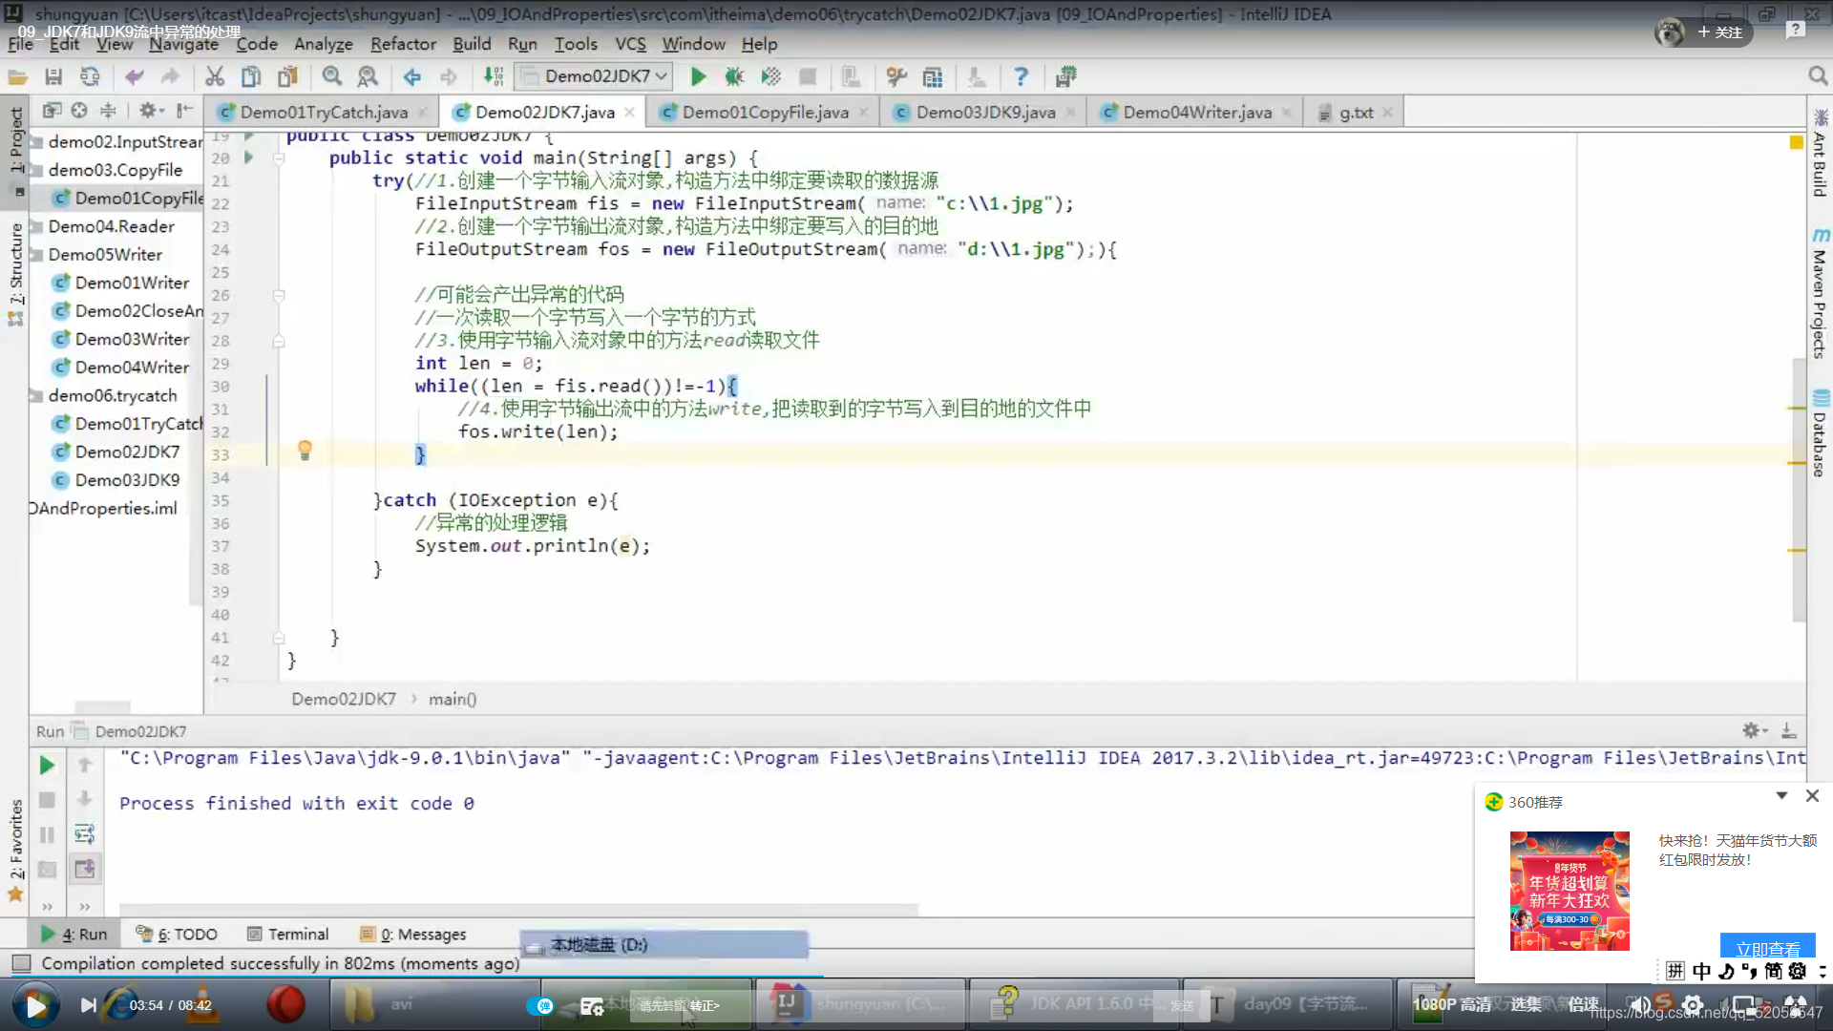Click the Help question mark icon
The width and height of the screenshot is (1833, 1031).
tap(1021, 76)
